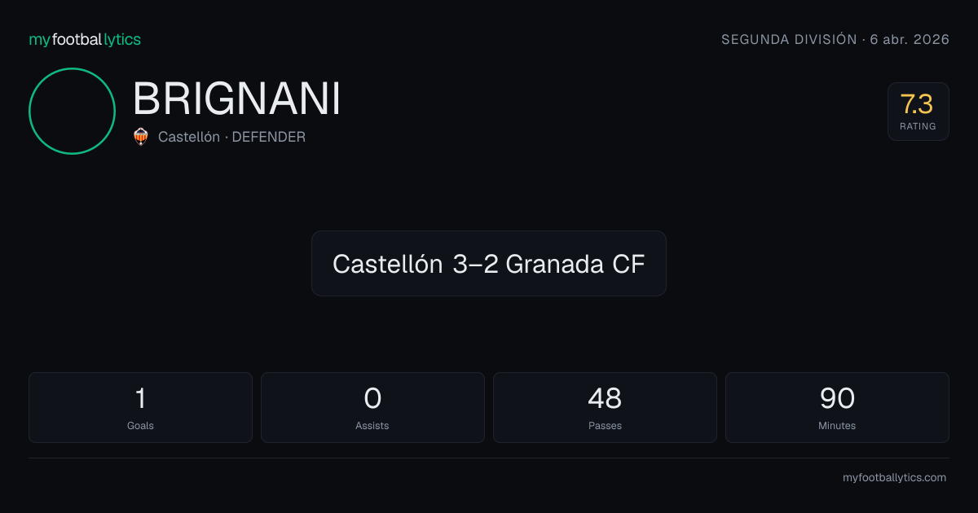Click the number 90 in Minutes
This screenshot has height=513, width=978.
click(837, 398)
